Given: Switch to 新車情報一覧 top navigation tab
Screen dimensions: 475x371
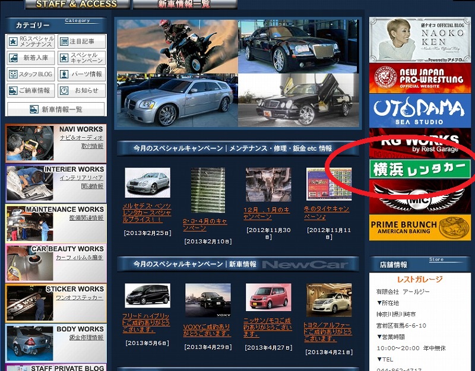Looking at the screenshot, I should [184, 4].
